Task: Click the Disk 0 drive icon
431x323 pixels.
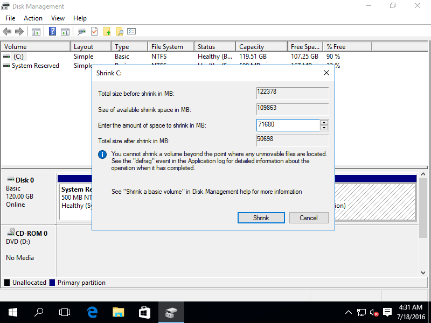Action: tap(11, 180)
